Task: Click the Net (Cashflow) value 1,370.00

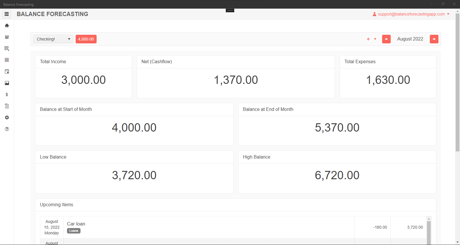Action: tap(236, 80)
